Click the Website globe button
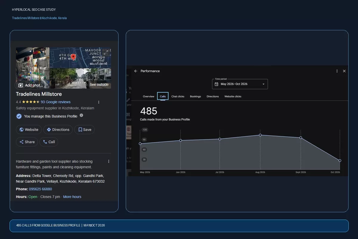 coord(29,130)
